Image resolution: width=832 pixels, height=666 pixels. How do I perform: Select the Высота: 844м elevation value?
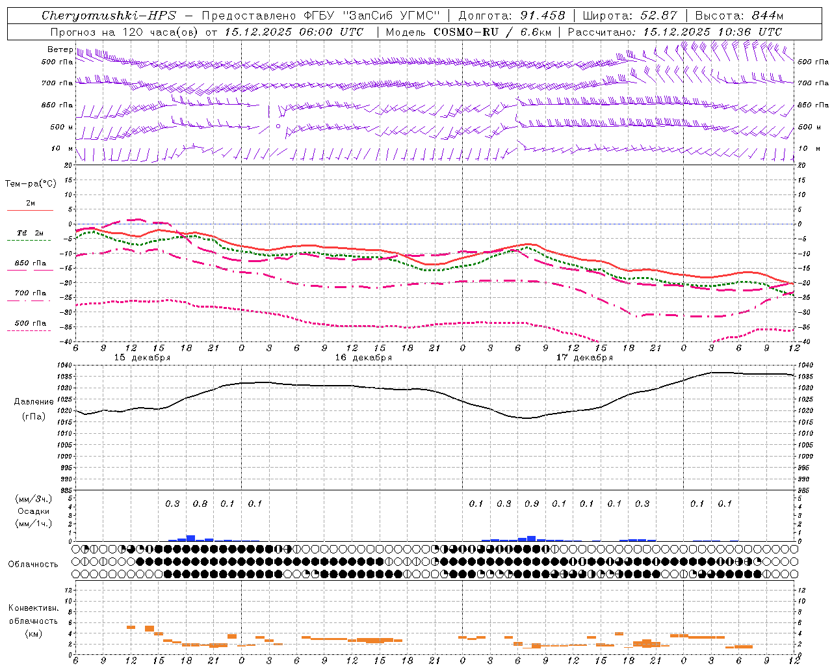[739, 16]
